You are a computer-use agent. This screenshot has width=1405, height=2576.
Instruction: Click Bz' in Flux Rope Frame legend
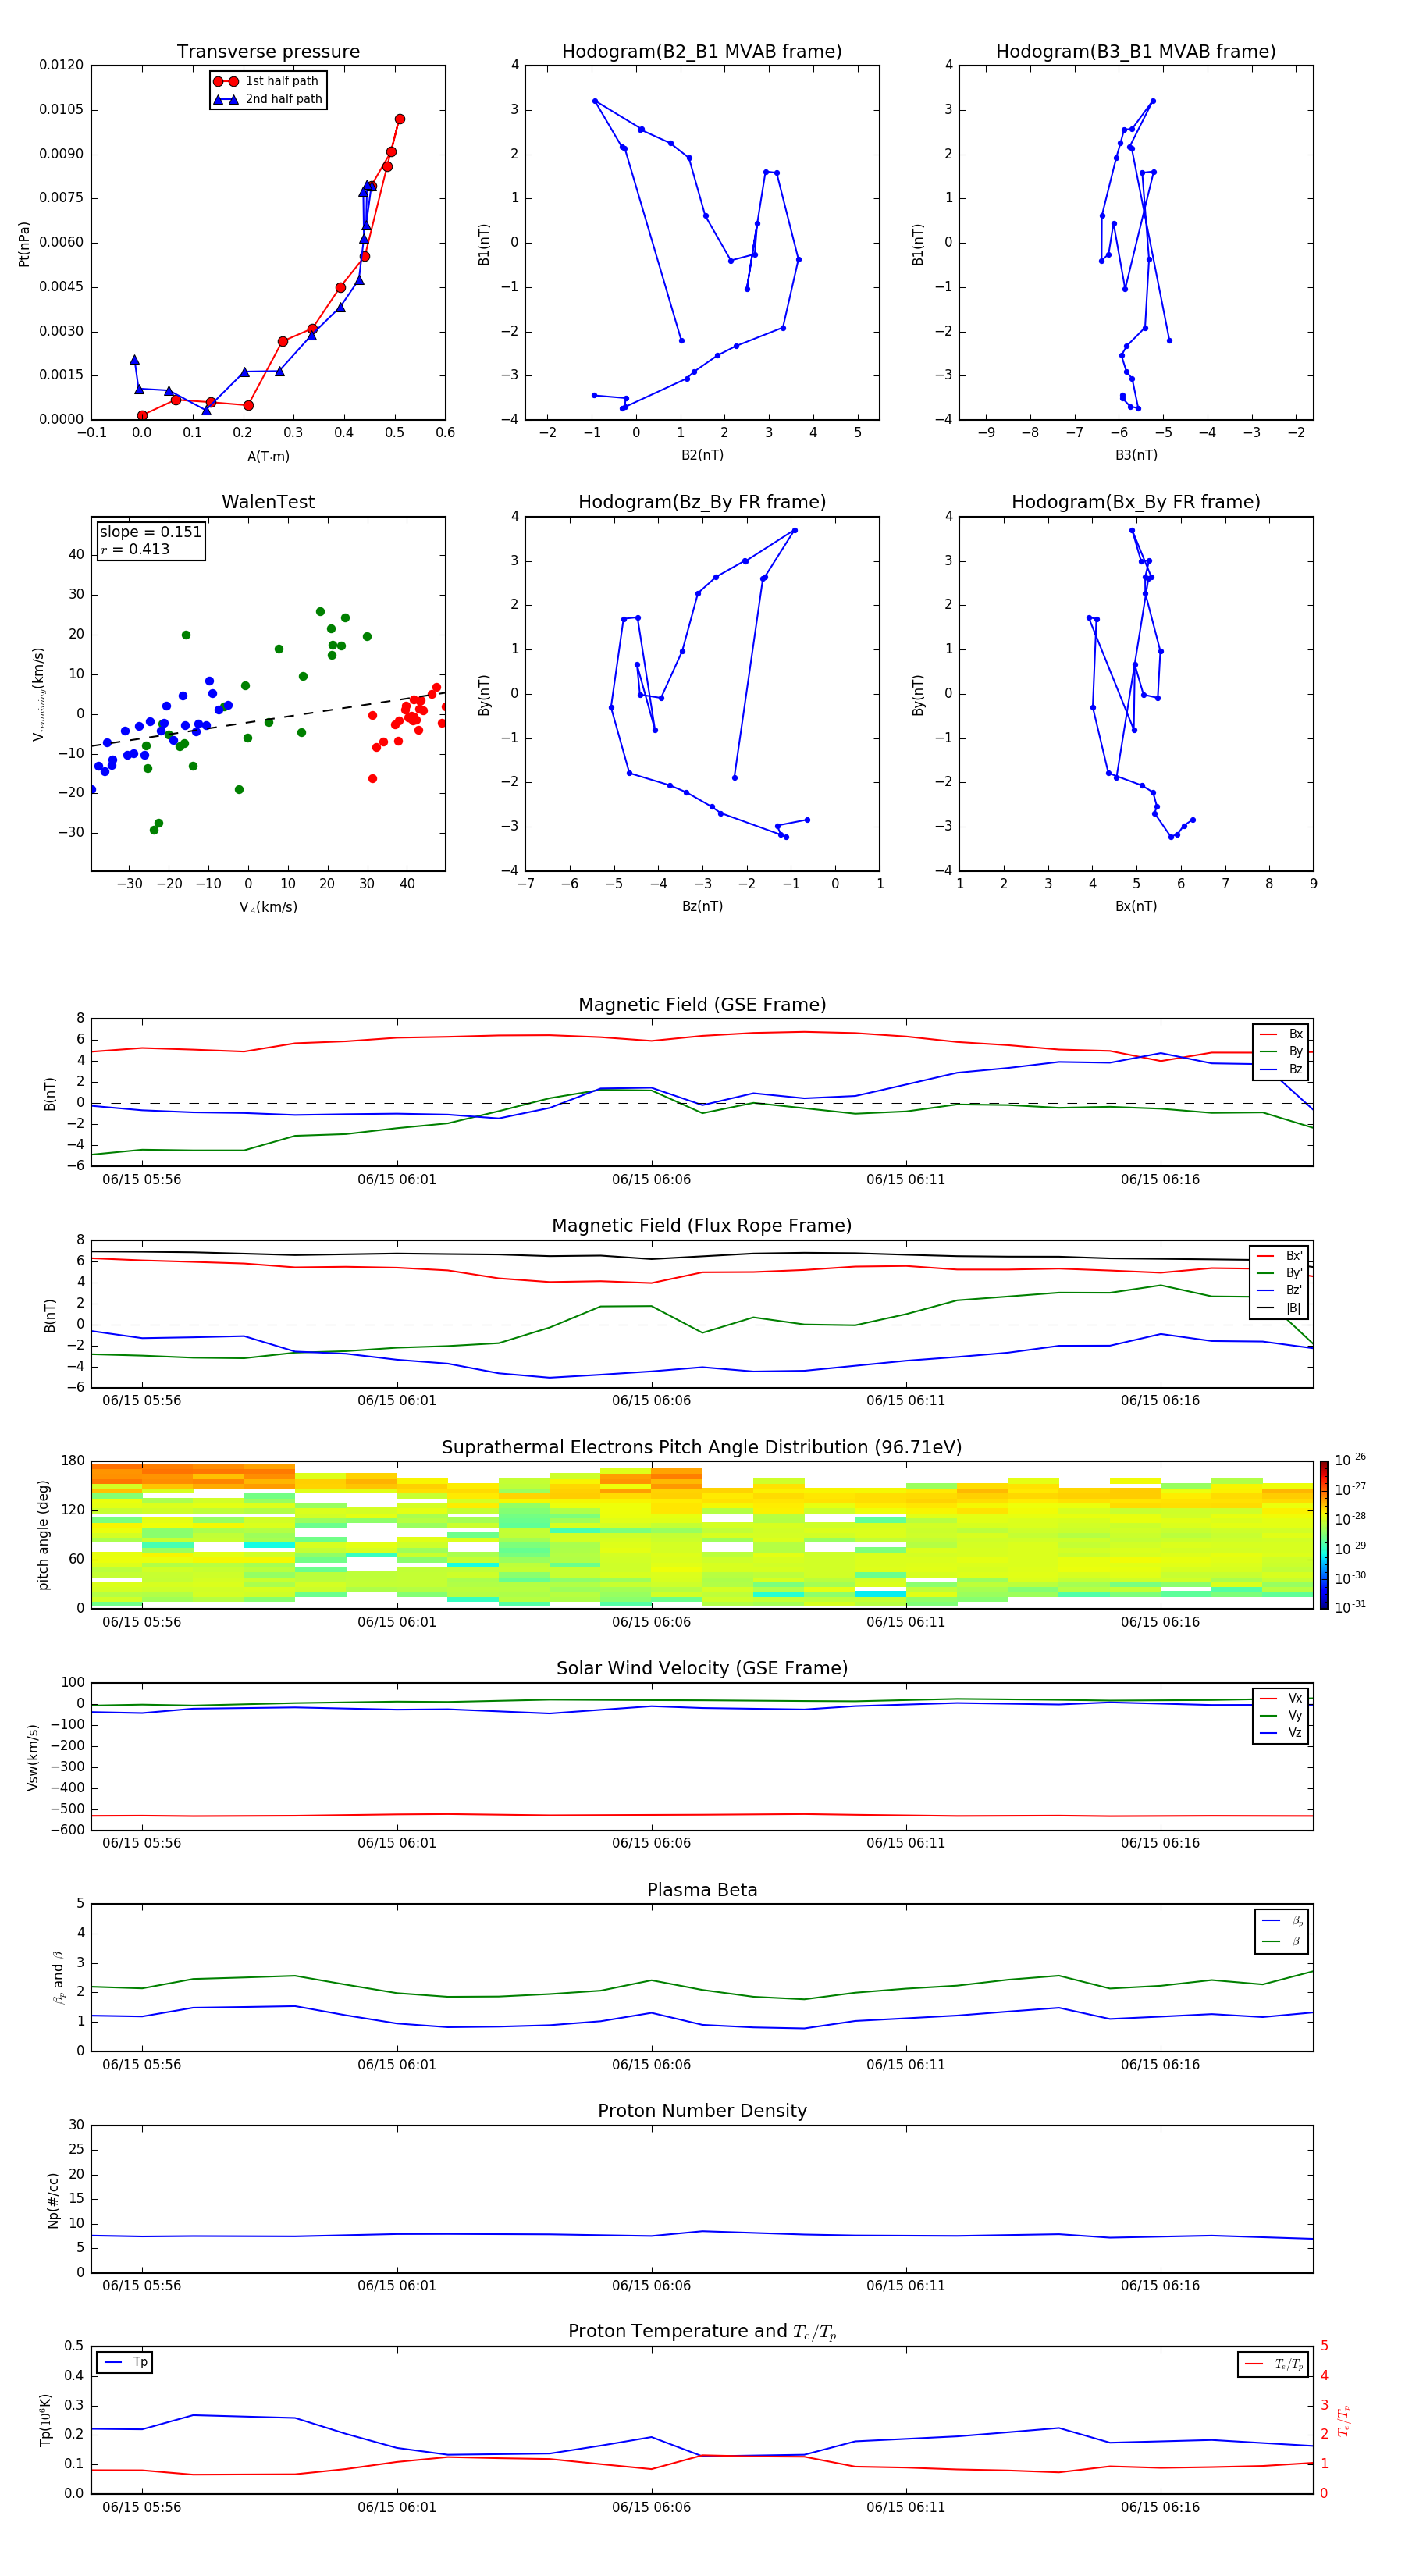pos(1294,1291)
